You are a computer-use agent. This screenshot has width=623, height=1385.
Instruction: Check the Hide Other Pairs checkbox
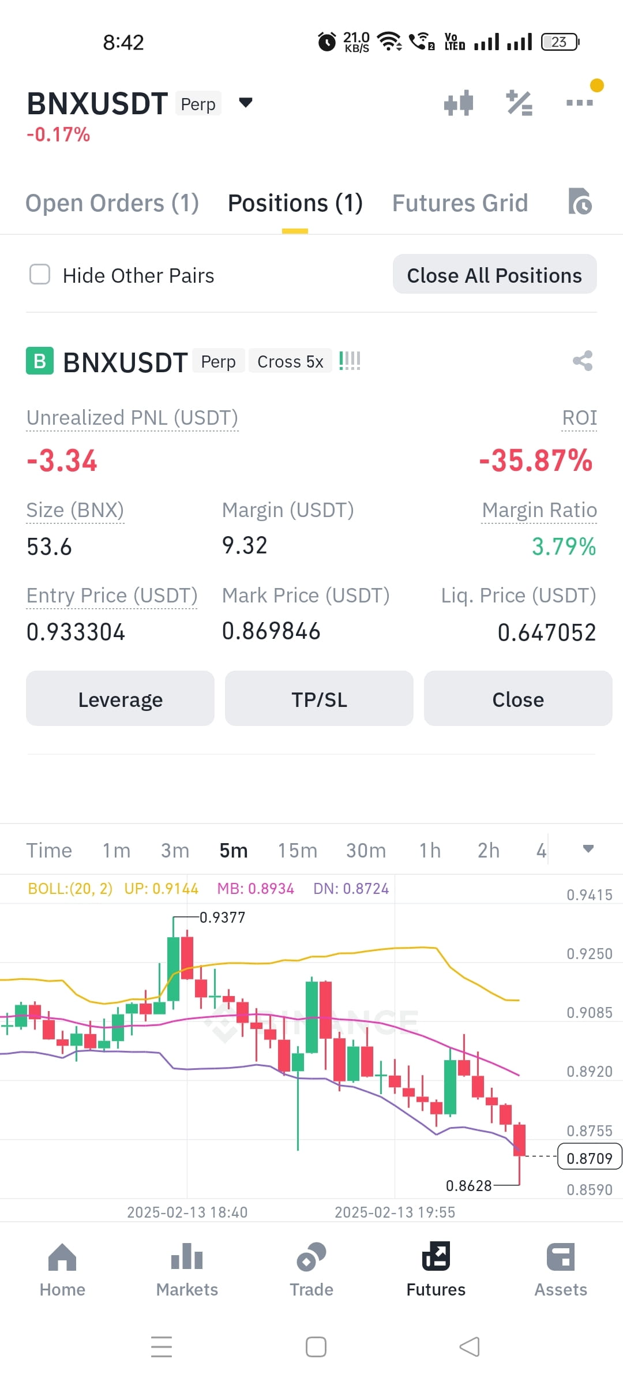[x=40, y=275]
